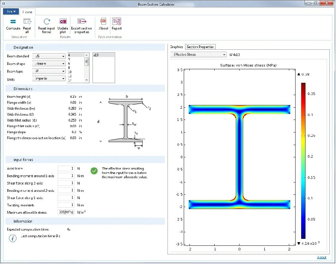Click the Information section header
The image size is (336, 264).
pyautogui.click(x=85, y=221)
